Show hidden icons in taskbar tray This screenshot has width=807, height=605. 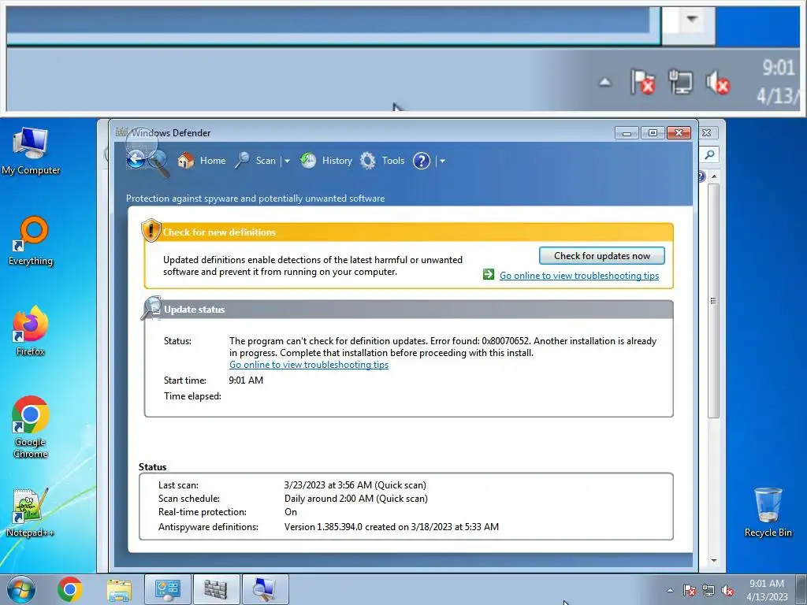tap(670, 590)
